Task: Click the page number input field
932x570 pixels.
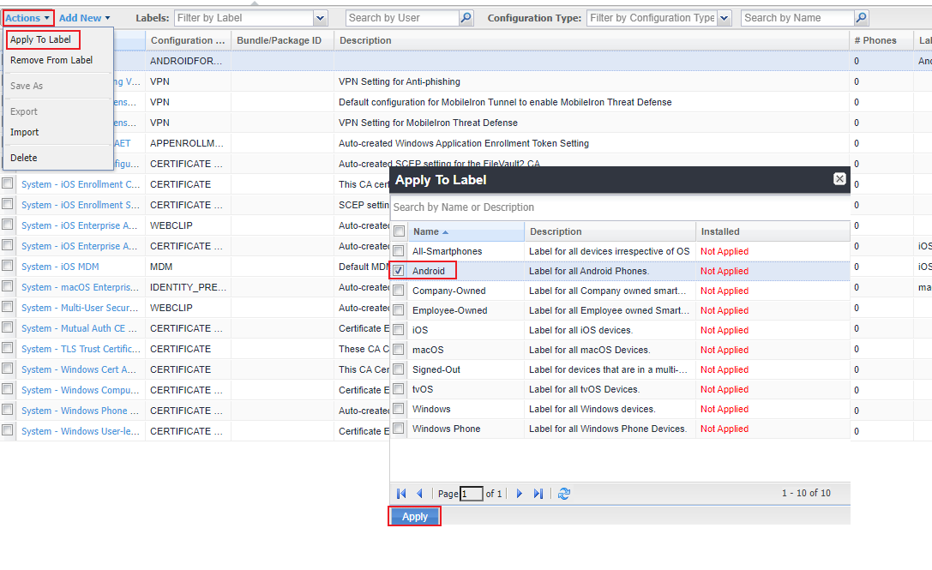Action: (472, 493)
